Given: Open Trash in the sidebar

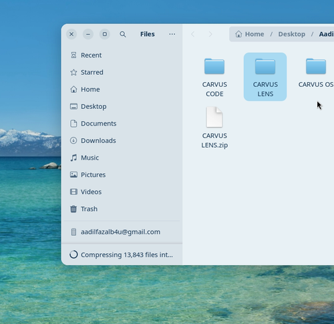Looking at the screenshot, I should [x=122, y=209].
